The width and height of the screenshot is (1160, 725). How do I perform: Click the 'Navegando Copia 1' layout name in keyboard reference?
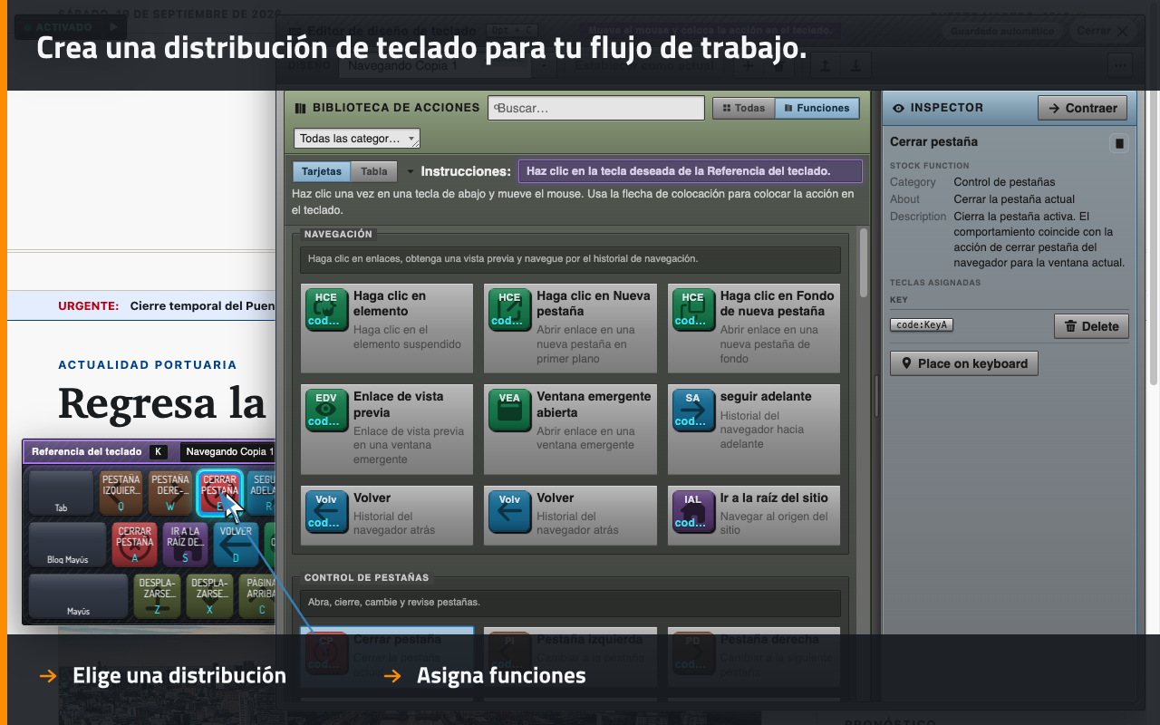[x=228, y=451]
